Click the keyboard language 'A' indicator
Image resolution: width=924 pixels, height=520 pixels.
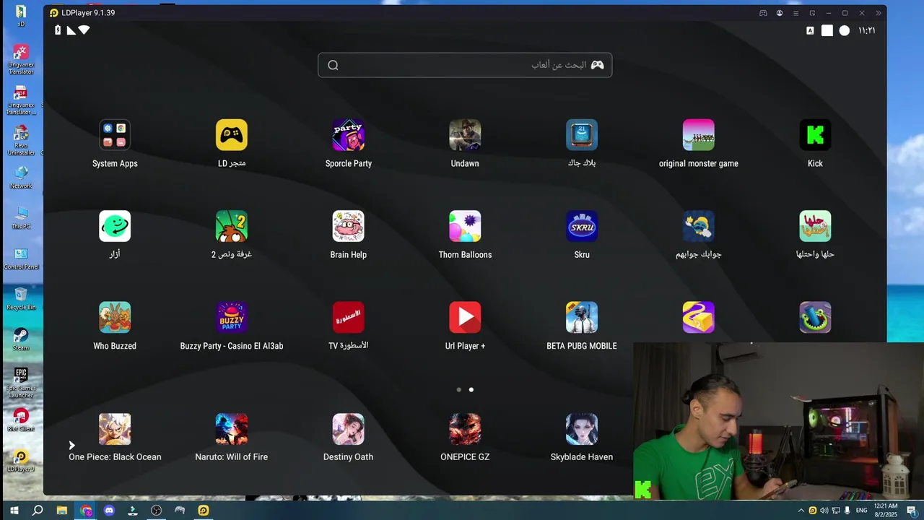pyautogui.click(x=810, y=30)
